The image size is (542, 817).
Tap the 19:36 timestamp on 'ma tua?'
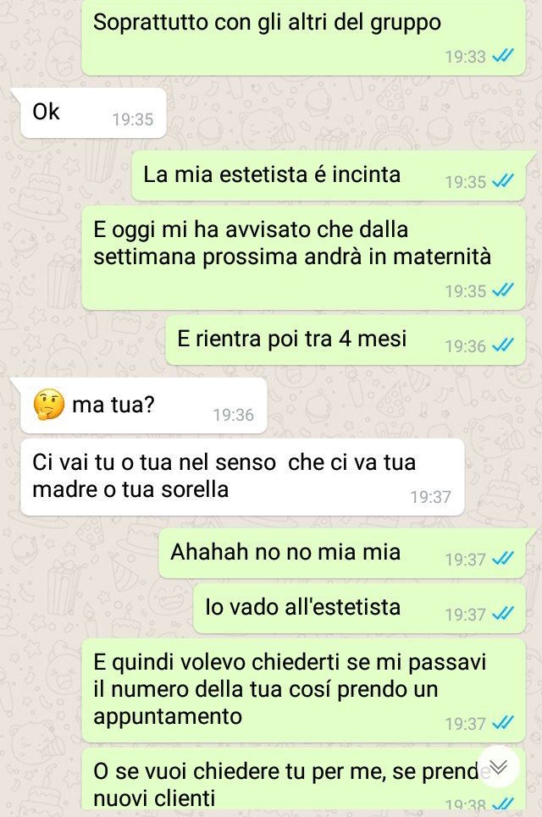point(233,415)
